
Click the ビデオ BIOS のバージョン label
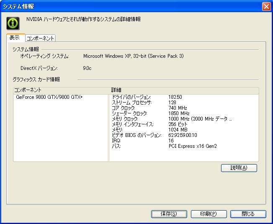136,135
